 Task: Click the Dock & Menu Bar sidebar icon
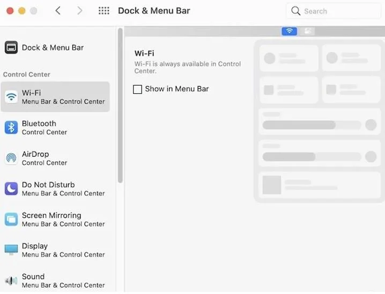(11, 47)
